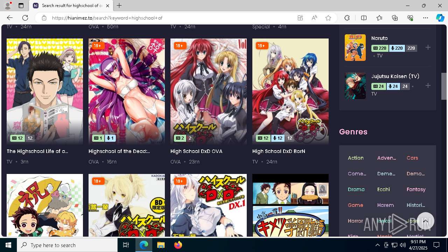Image resolution: width=448 pixels, height=252 pixels.
Task: Open the Demon Slayer chibi poster card
Action: [x=45, y=205]
